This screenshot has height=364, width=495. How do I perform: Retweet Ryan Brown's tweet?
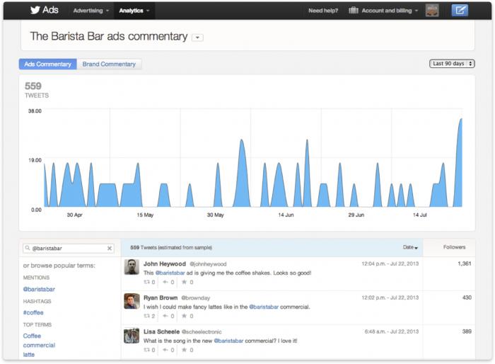point(149,316)
